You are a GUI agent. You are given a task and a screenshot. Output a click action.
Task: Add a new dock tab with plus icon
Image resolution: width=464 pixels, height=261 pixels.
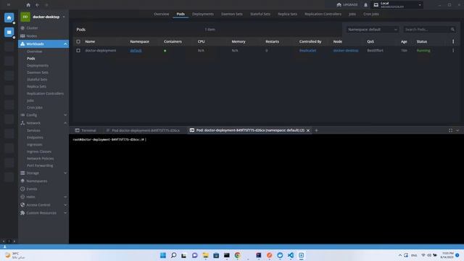316,130
